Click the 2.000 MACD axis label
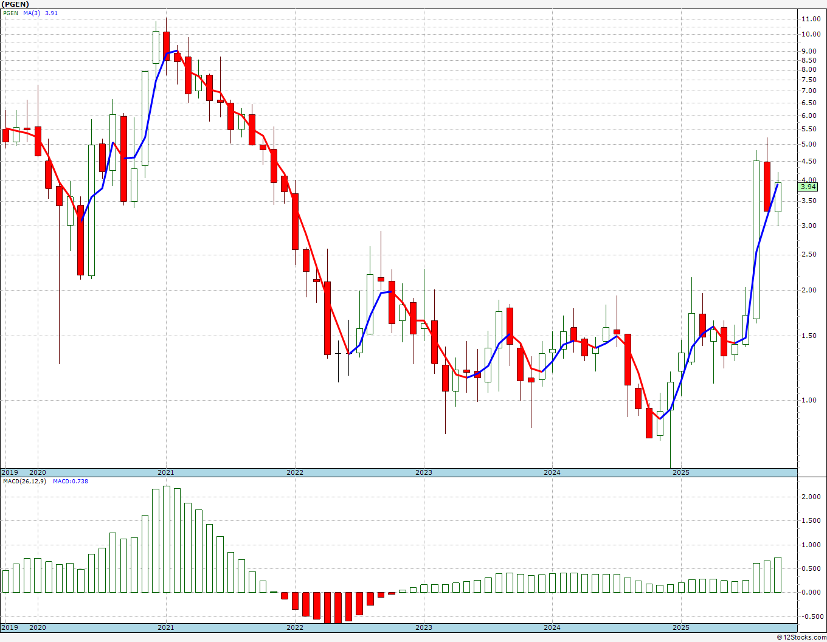The image size is (827, 642). [811, 497]
